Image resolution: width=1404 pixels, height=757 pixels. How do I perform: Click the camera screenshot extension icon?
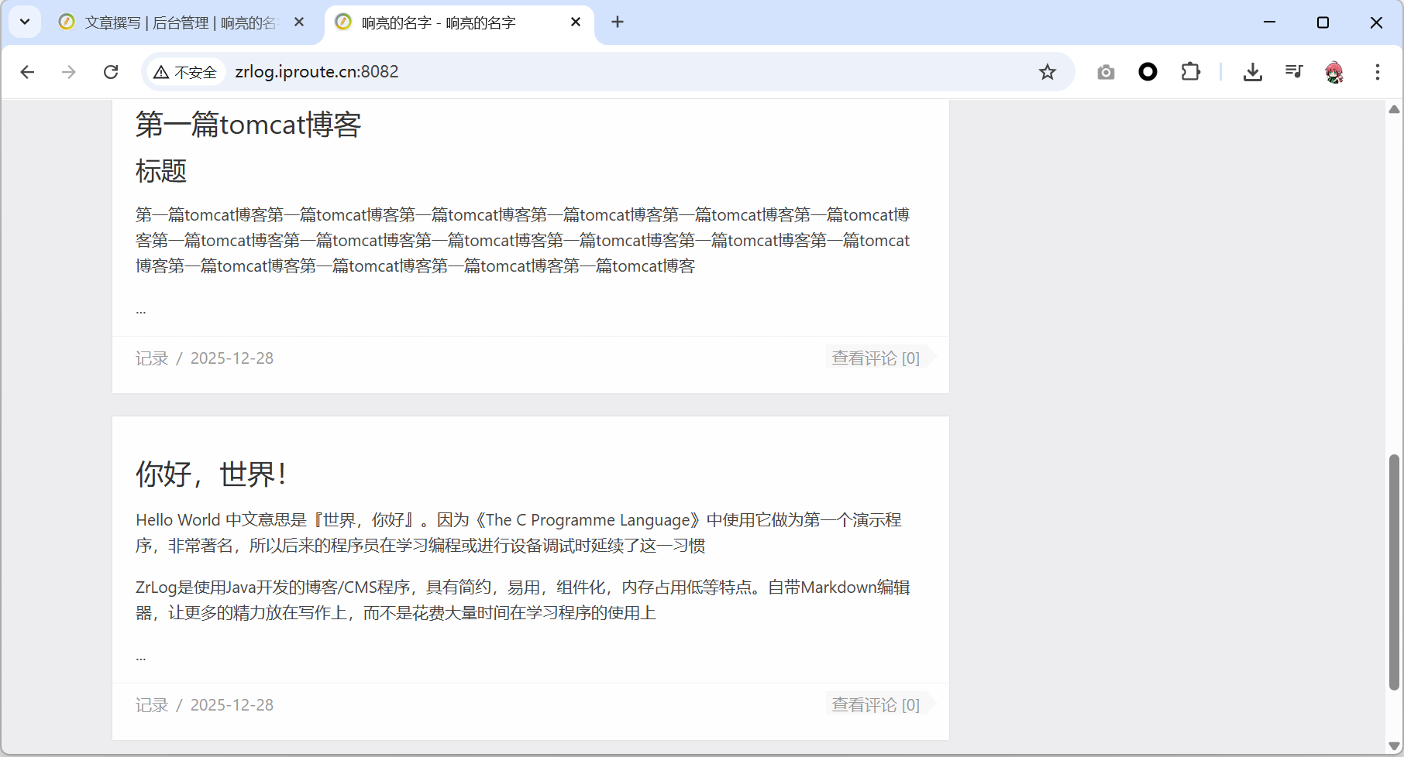point(1106,72)
